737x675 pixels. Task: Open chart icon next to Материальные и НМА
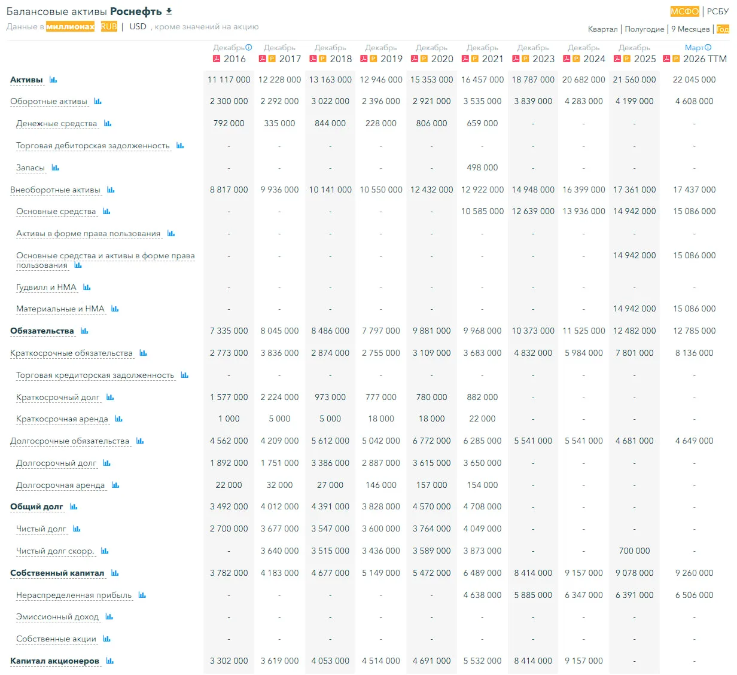[x=115, y=309]
